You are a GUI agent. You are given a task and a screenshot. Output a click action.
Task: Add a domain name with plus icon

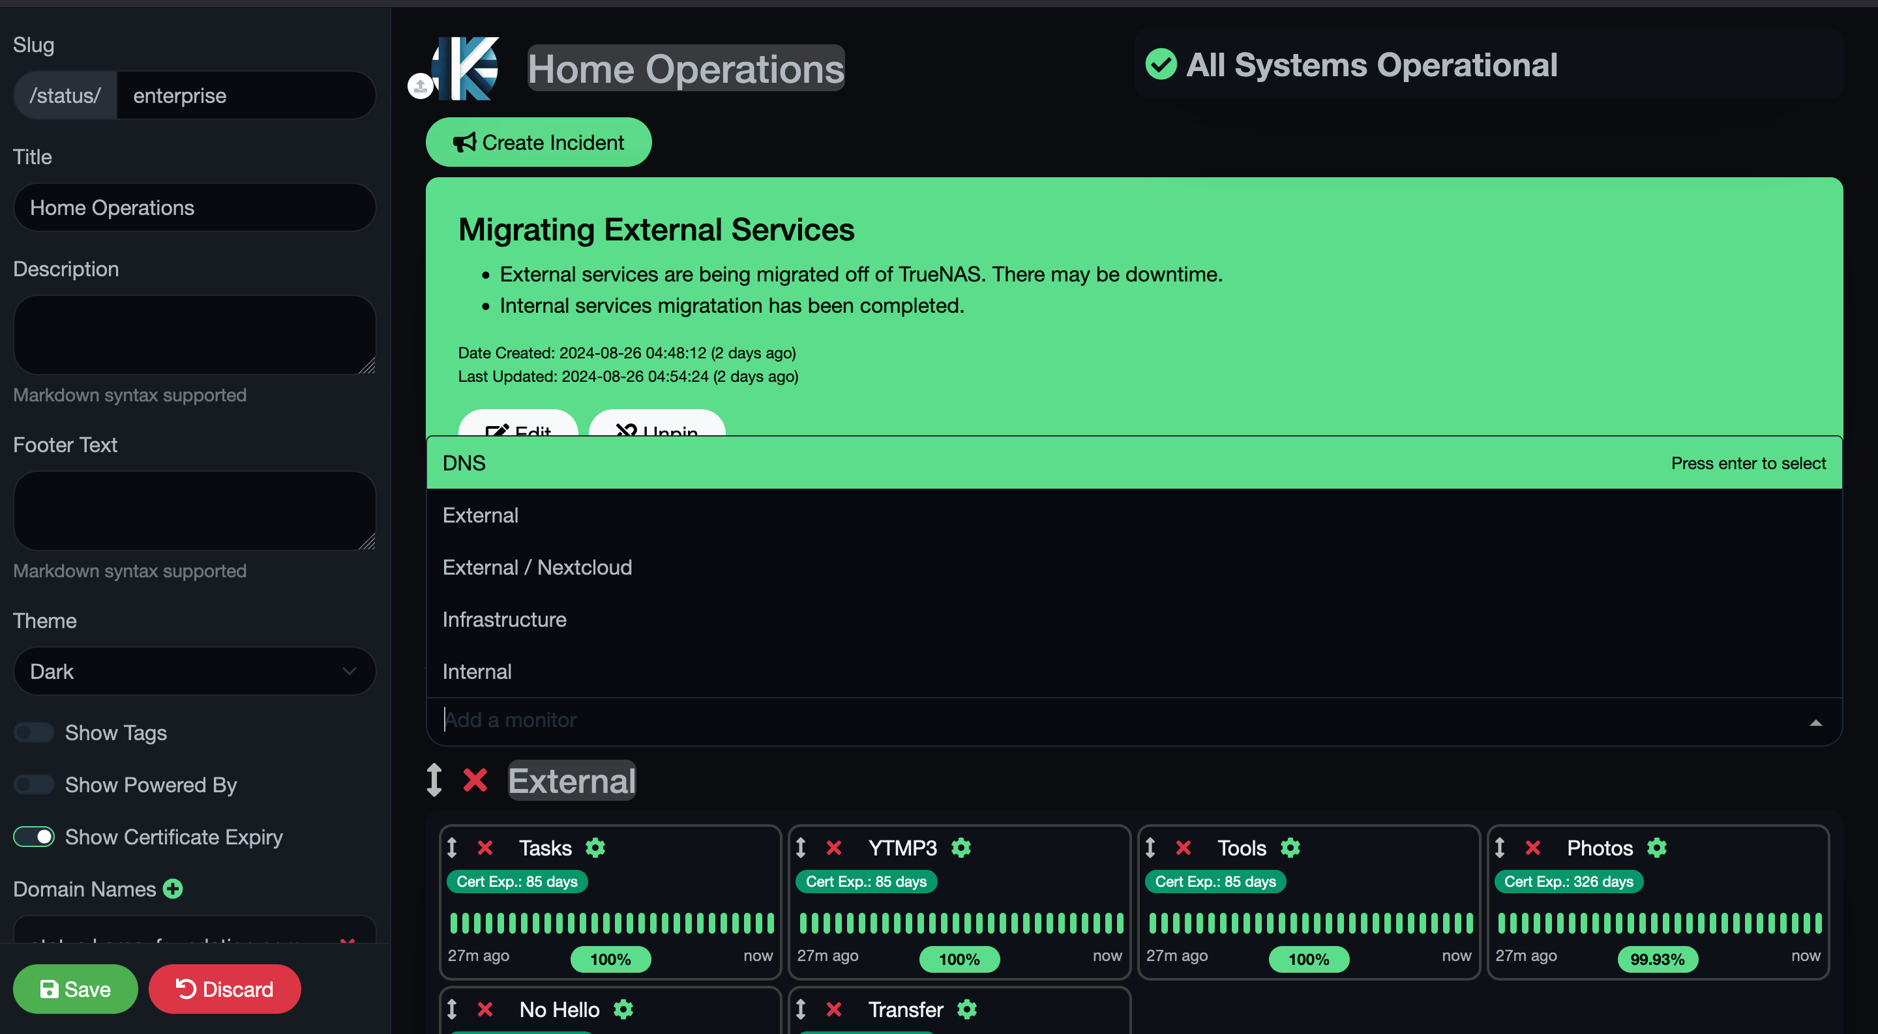coord(173,889)
